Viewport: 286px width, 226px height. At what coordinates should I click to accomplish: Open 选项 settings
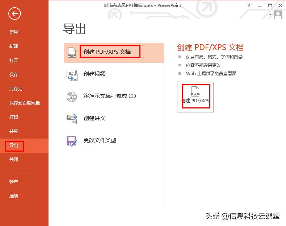point(14,196)
